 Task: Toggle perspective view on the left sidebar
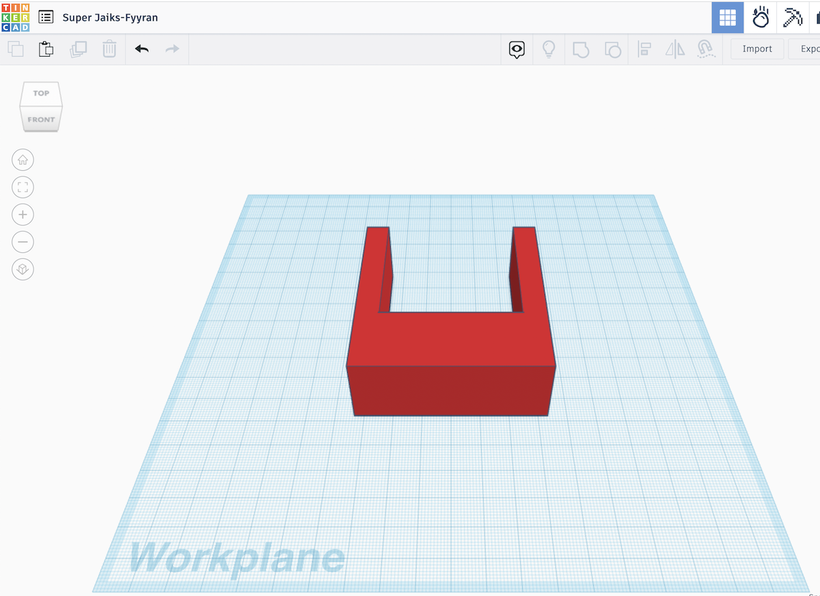tap(23, 269)
